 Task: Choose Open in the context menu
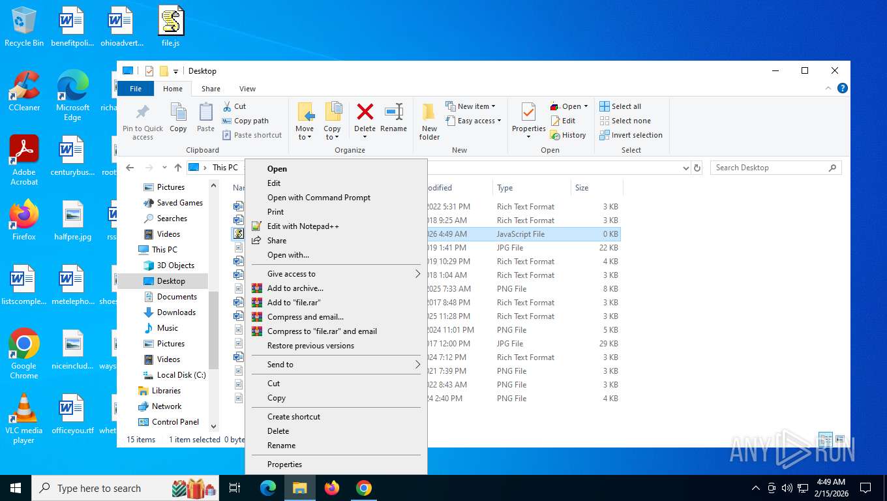tap(336, 169)
